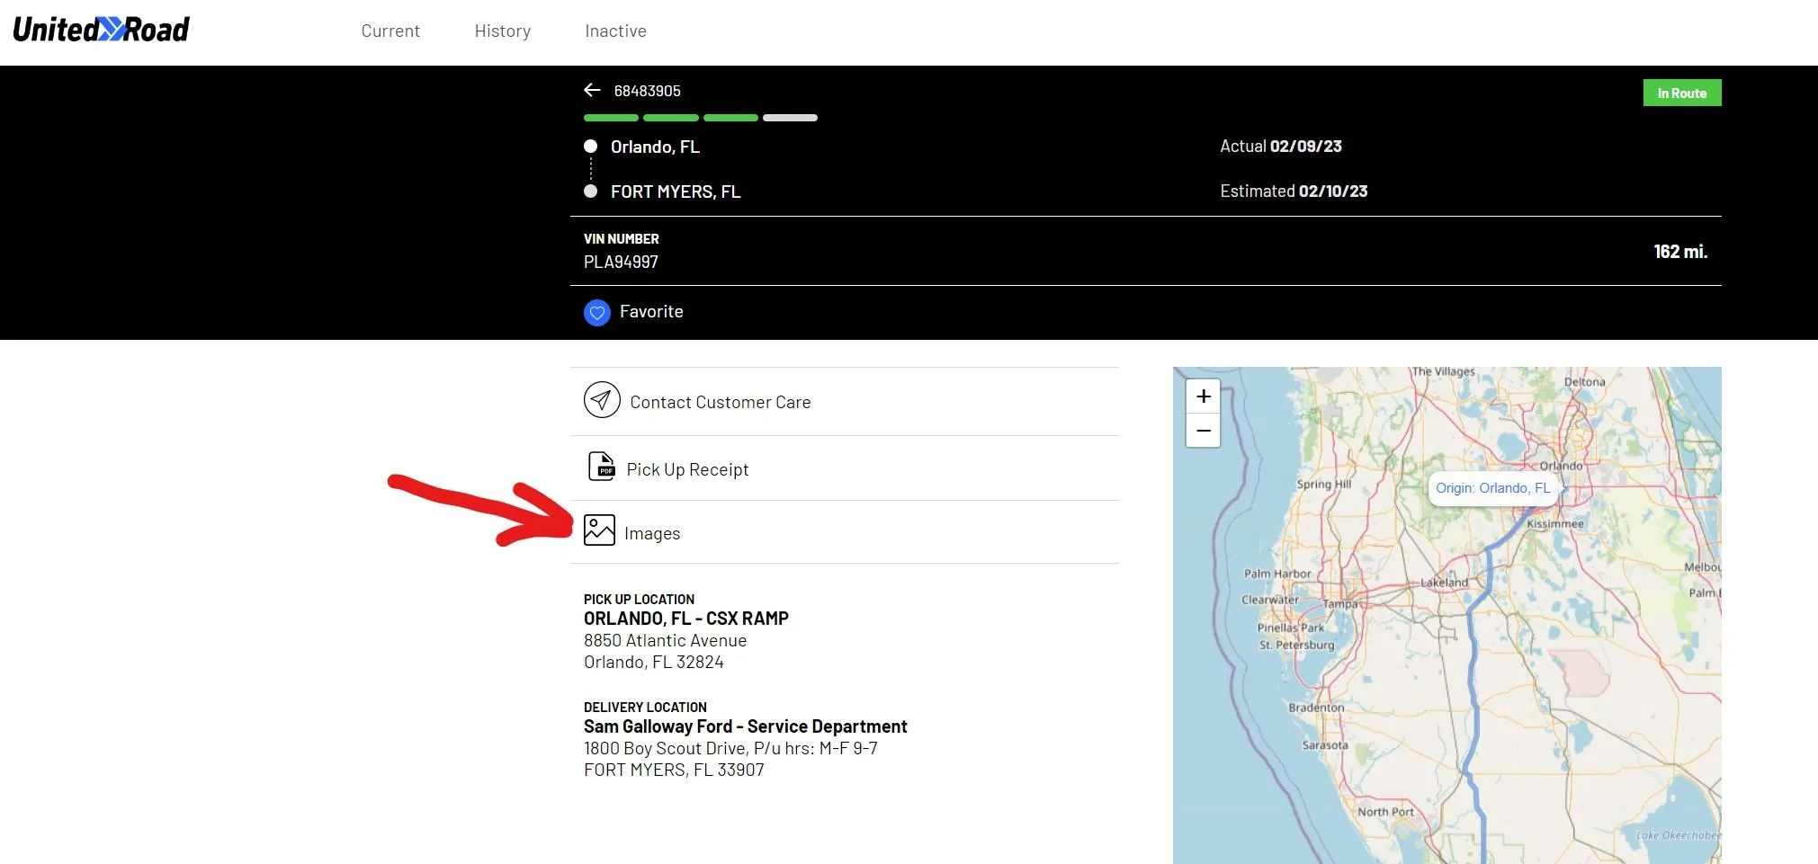Click the back arrow next to 68483905
Image resolution: width=1818 pixels, height=864 pixels.
pyautogui.click(x=592, y=90)
